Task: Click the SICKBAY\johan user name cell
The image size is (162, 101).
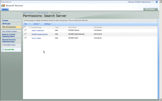Action: (x=74, y=30)
